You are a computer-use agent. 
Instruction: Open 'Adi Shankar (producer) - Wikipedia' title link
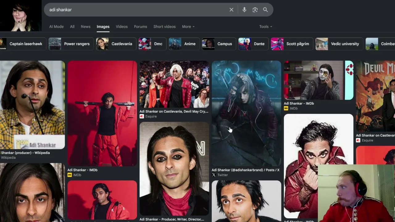click(25, 153)
